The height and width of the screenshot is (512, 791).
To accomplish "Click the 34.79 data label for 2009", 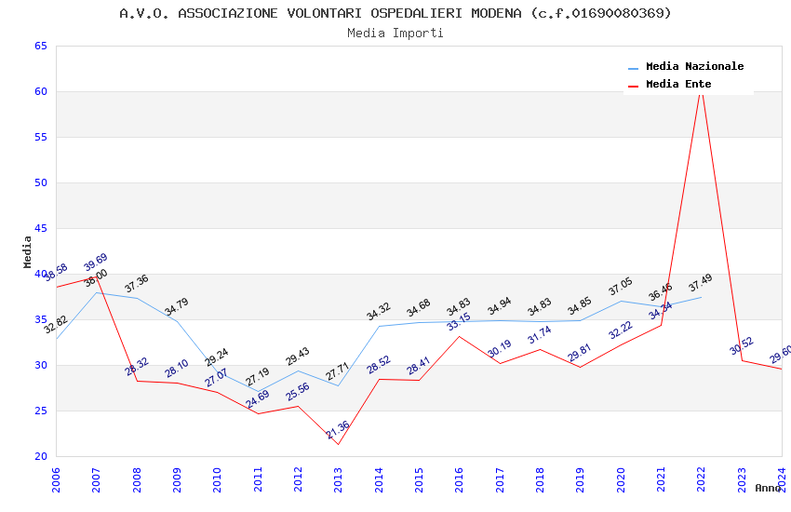I will [177, 306].
